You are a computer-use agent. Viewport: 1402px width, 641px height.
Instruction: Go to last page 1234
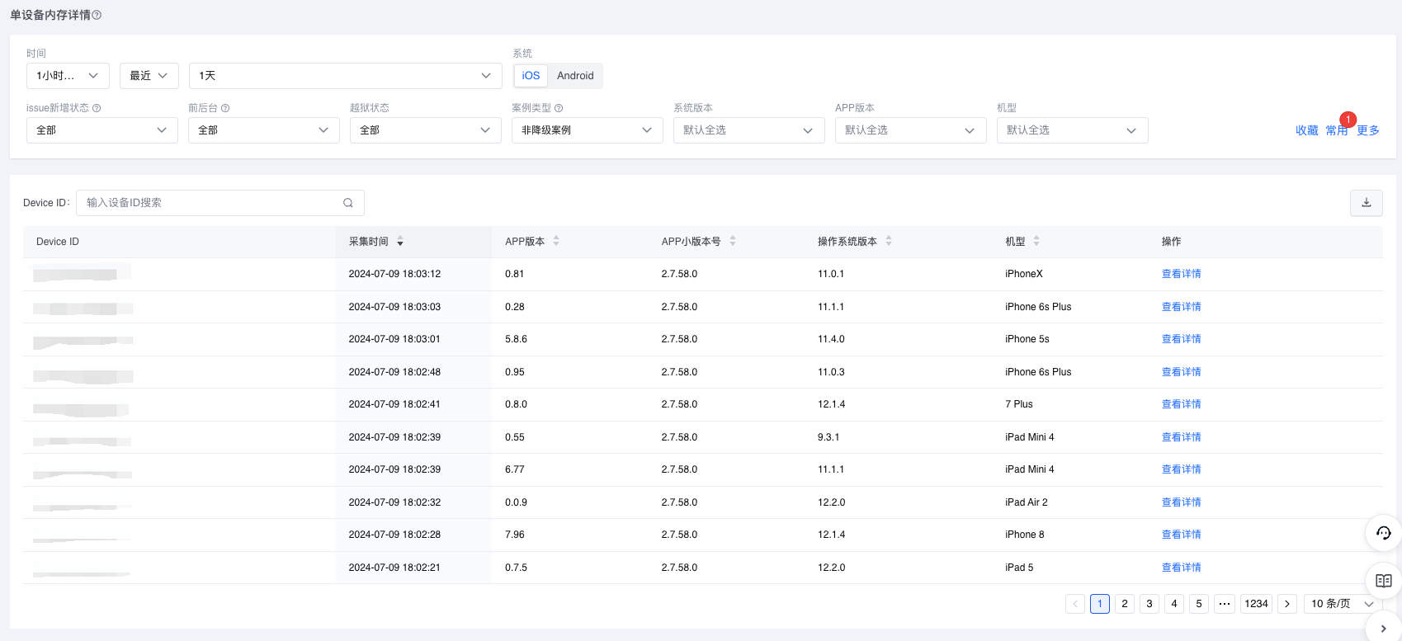pos(1256,604)
